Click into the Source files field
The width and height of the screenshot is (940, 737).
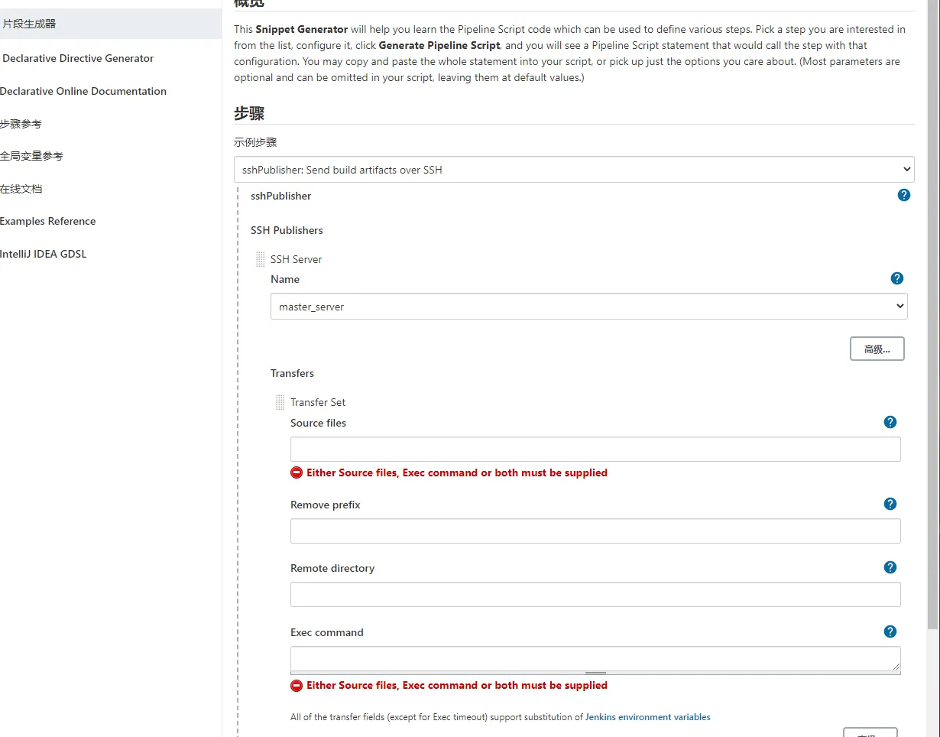coord(595,450)
